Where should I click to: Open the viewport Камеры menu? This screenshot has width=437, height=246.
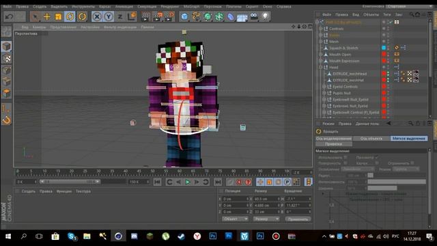point(39,27)
